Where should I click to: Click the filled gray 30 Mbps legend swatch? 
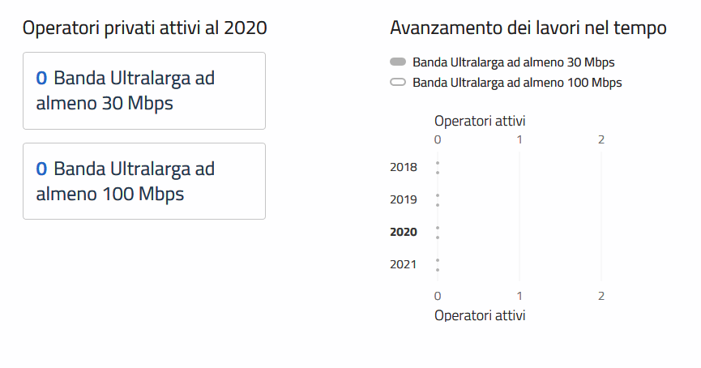click(397, 62)
